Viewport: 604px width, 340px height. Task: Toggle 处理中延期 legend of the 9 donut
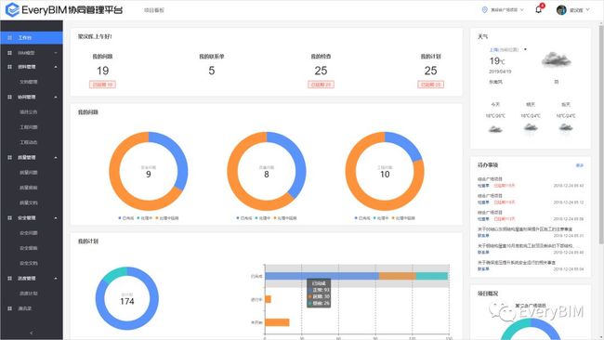coord(167,218)
